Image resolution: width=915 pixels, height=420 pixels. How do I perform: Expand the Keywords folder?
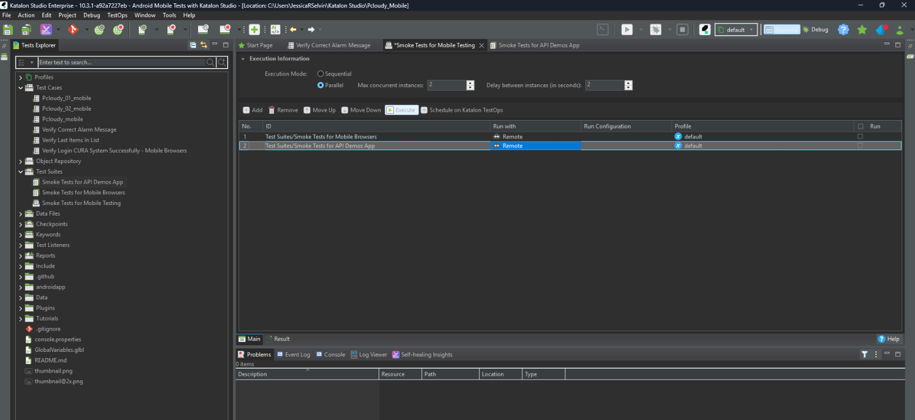(21, 235)
